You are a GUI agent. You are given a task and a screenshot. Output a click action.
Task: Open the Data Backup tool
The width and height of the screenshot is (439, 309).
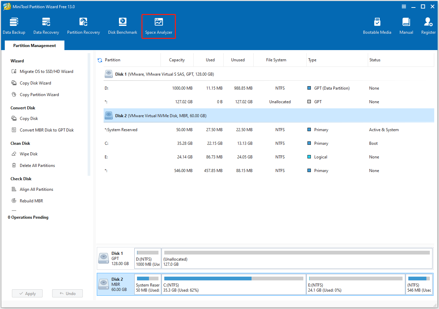(x=14, y=26)
